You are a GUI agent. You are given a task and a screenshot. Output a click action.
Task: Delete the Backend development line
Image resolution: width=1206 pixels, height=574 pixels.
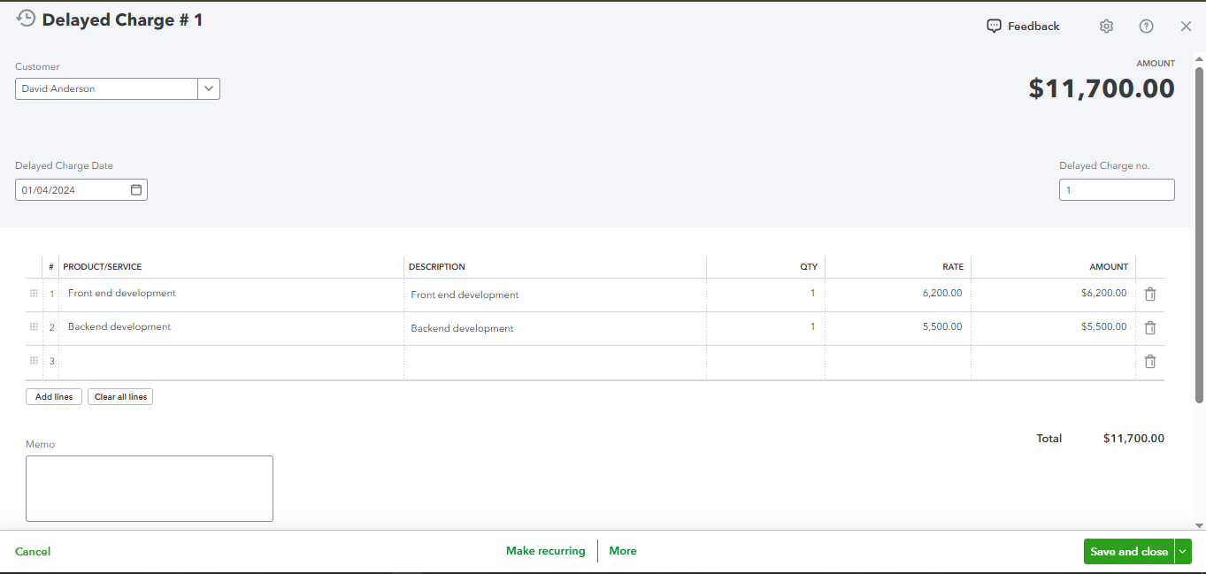pos(1150,328)
